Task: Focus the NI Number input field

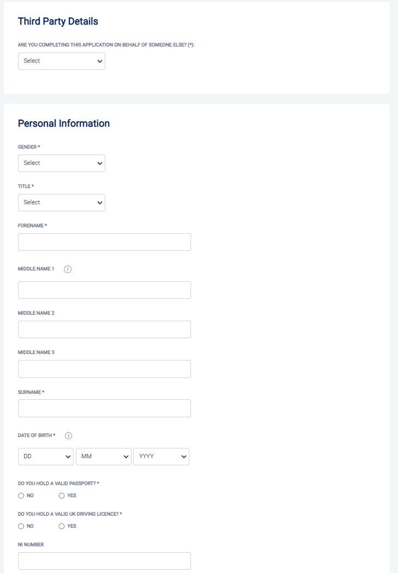Action: point(104,561)
